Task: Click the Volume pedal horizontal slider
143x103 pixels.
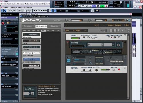Action: [101, 45]
